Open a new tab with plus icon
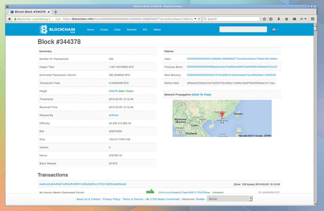Image resolution: width=324 pixels, height=211 pixels. click(x=55, y=12)
